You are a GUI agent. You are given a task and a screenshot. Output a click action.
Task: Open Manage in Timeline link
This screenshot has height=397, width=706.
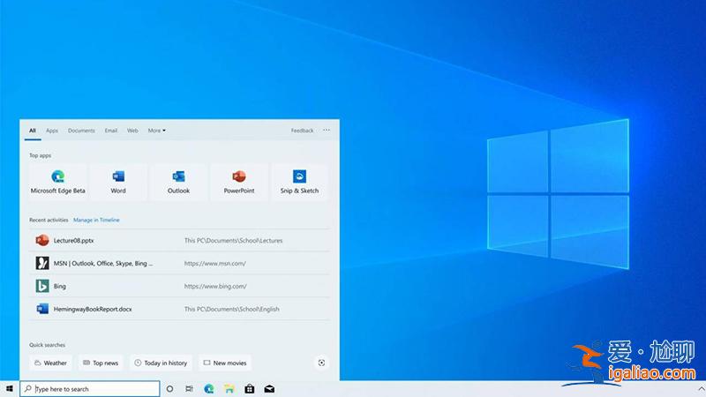[96, 220]
